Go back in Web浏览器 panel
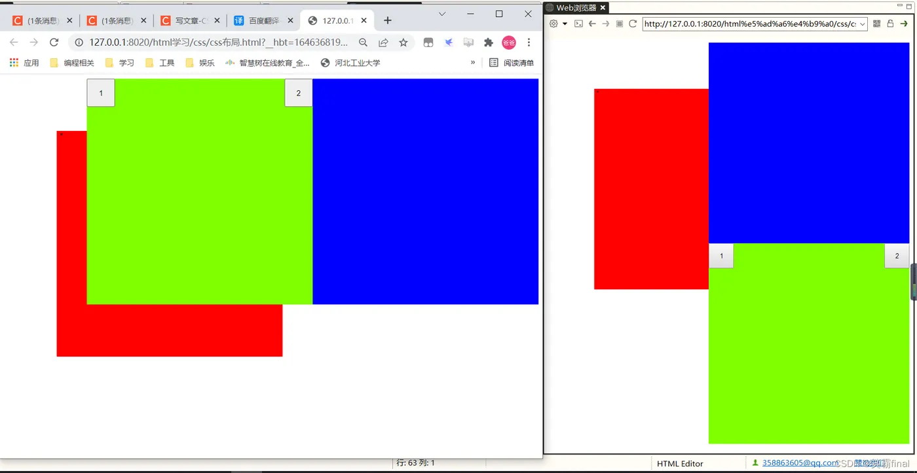 tap(592, 24)
